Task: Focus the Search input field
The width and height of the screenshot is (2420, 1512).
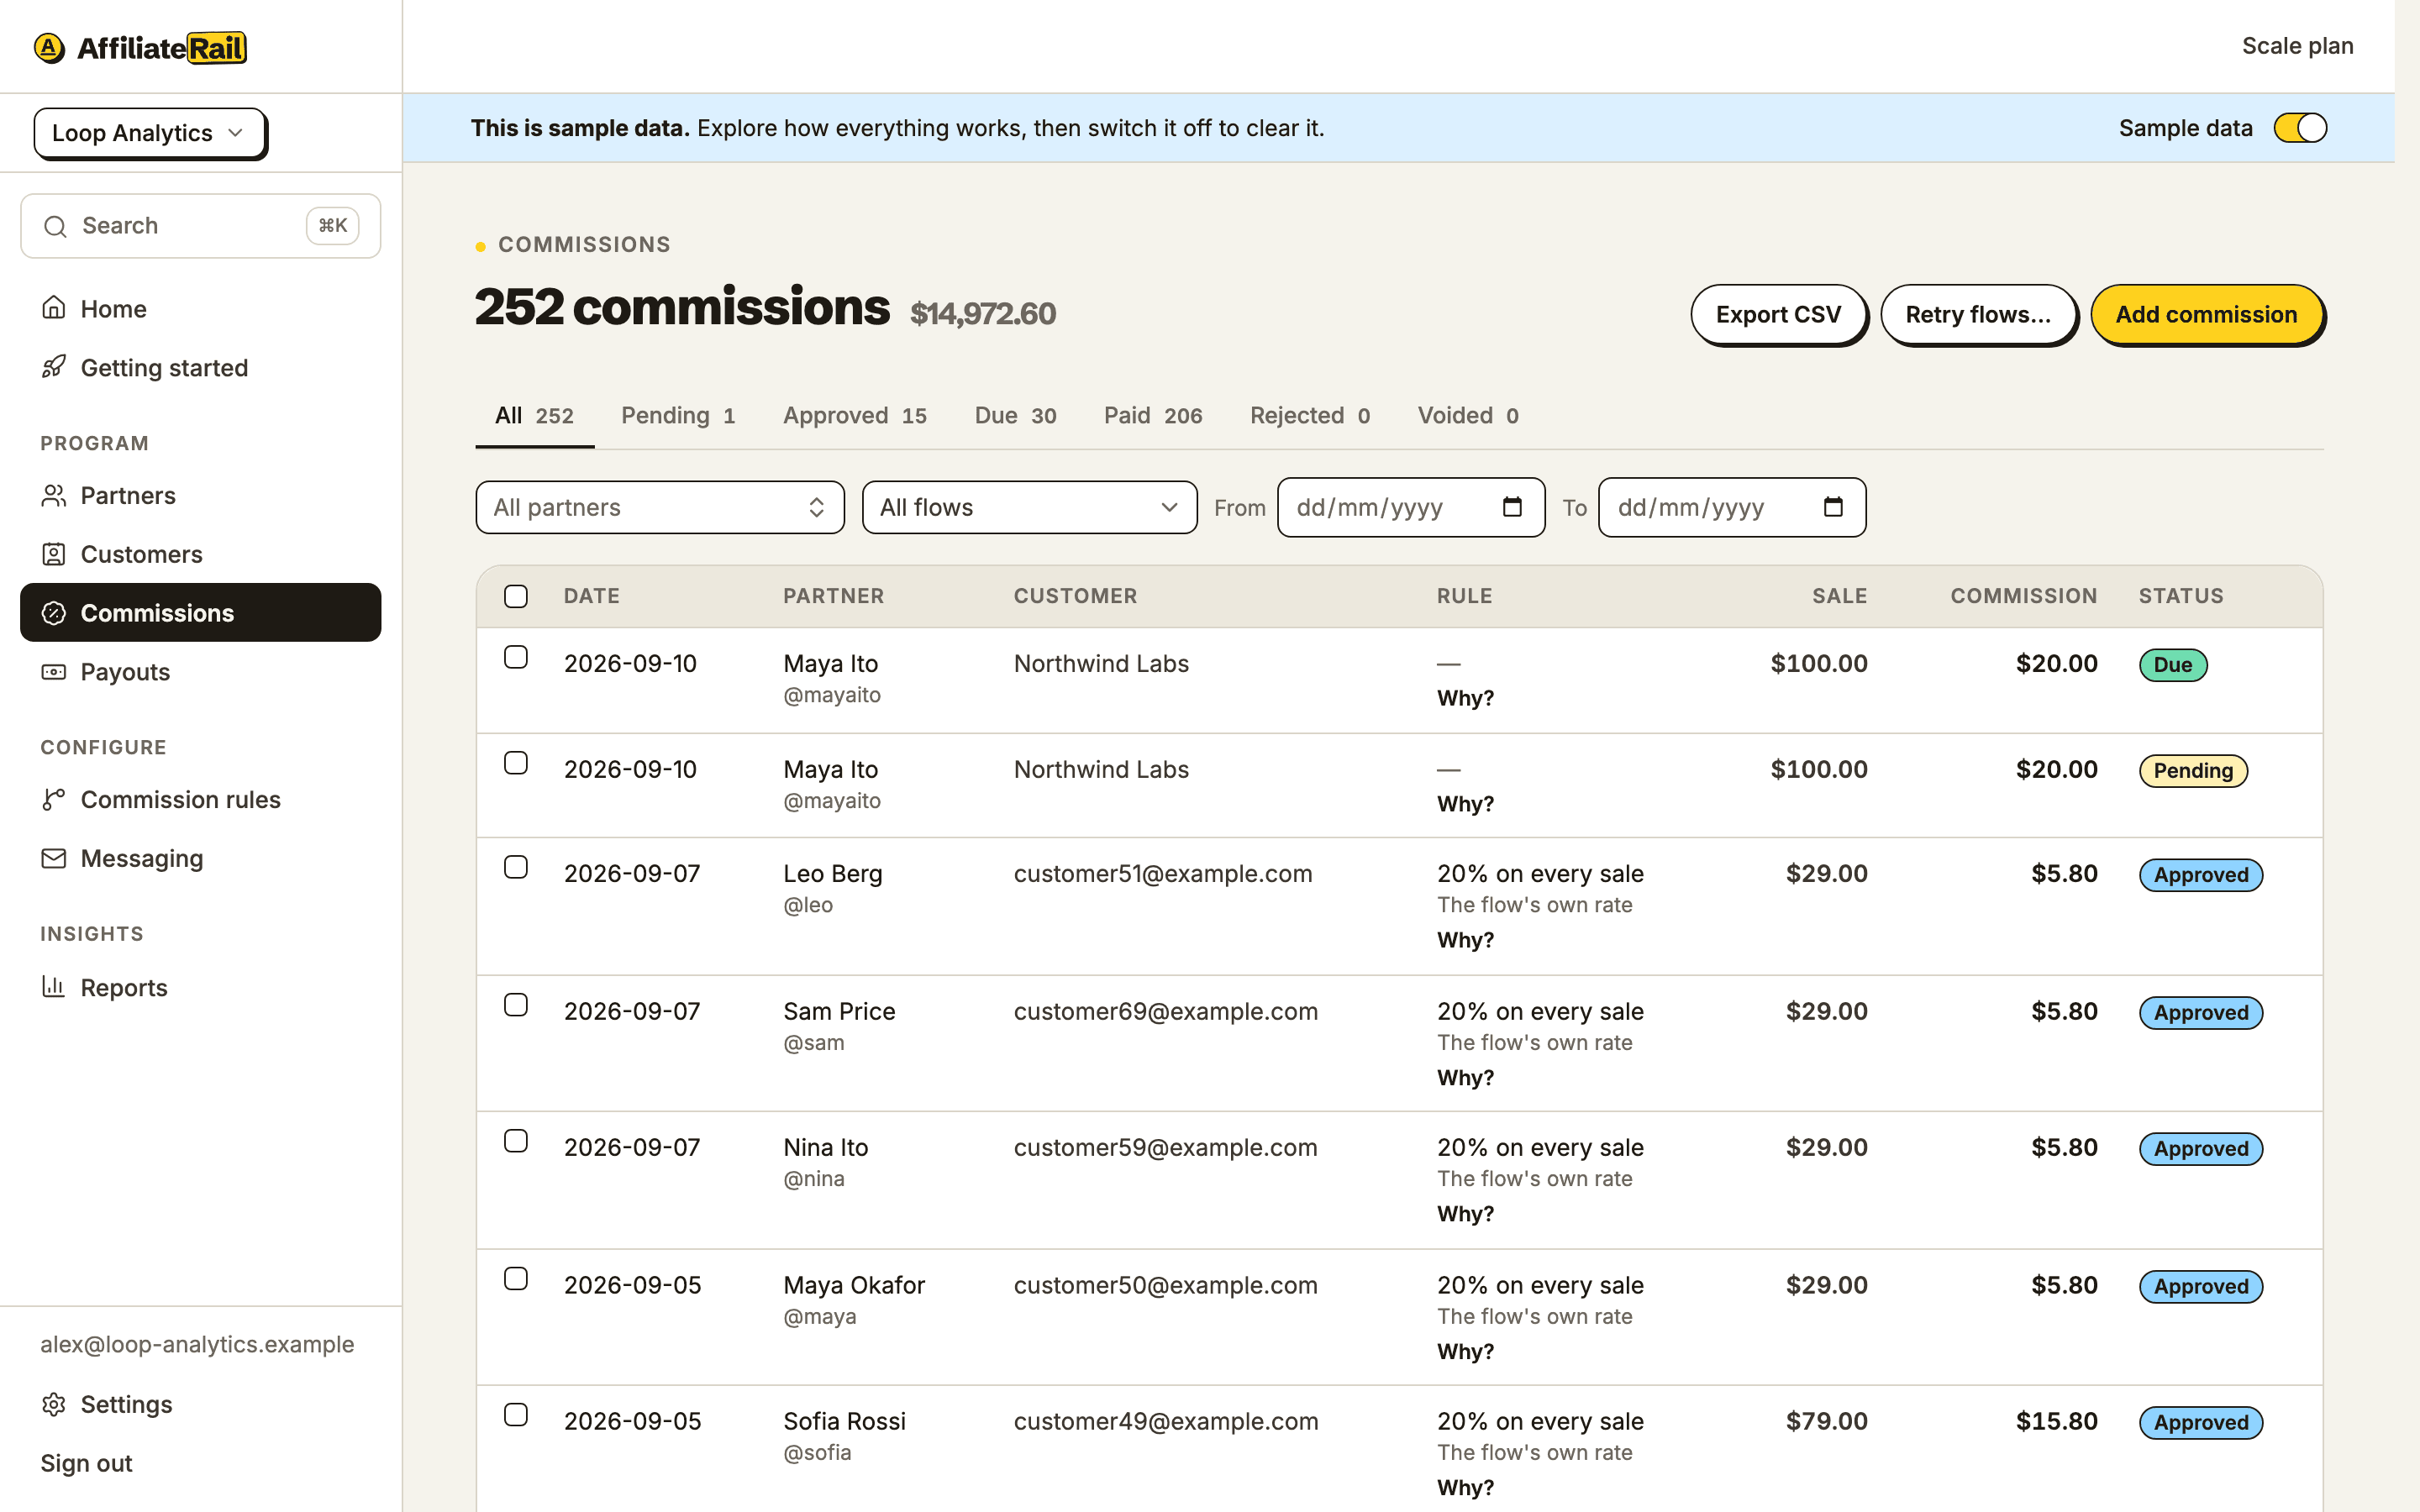Action: [200, 226]
